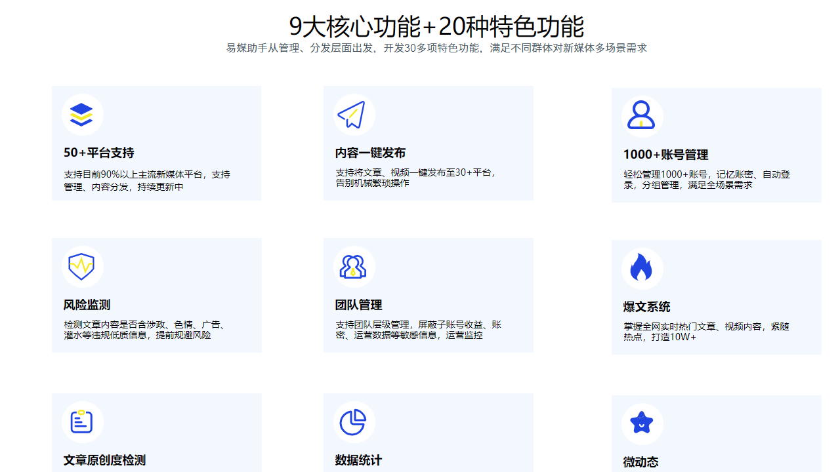Image resolution: width=840 pixels, height=472 pixels.
Task: Click the document icon above 文章原创度检测
Action: coord(82,422)
